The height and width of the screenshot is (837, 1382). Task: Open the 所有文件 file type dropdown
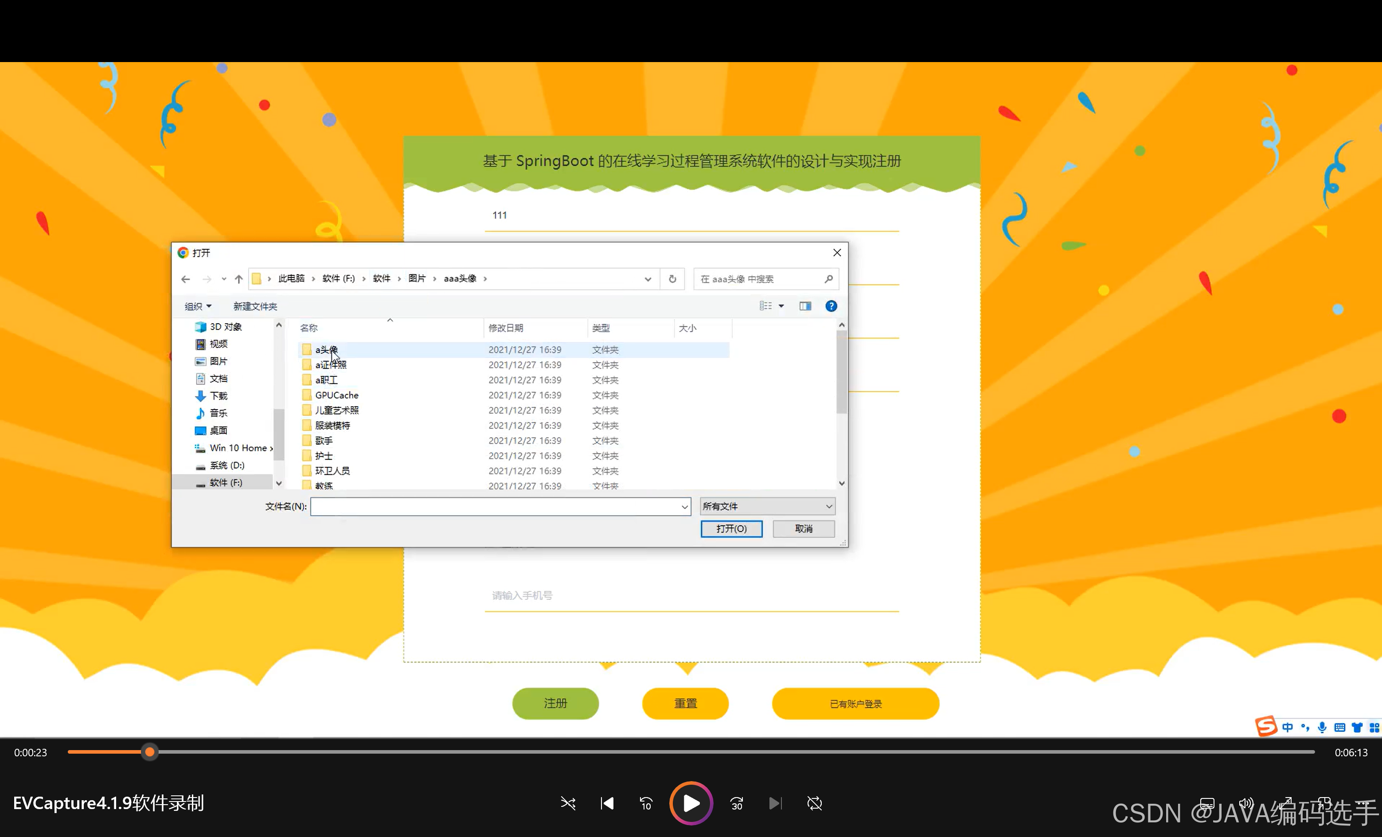point(767,507)
